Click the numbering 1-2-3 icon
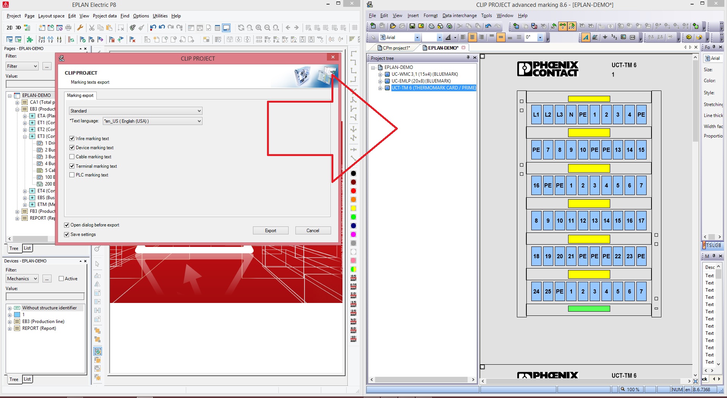The width and height of the screenshot is (727, 398). click(x=614, y=37)
